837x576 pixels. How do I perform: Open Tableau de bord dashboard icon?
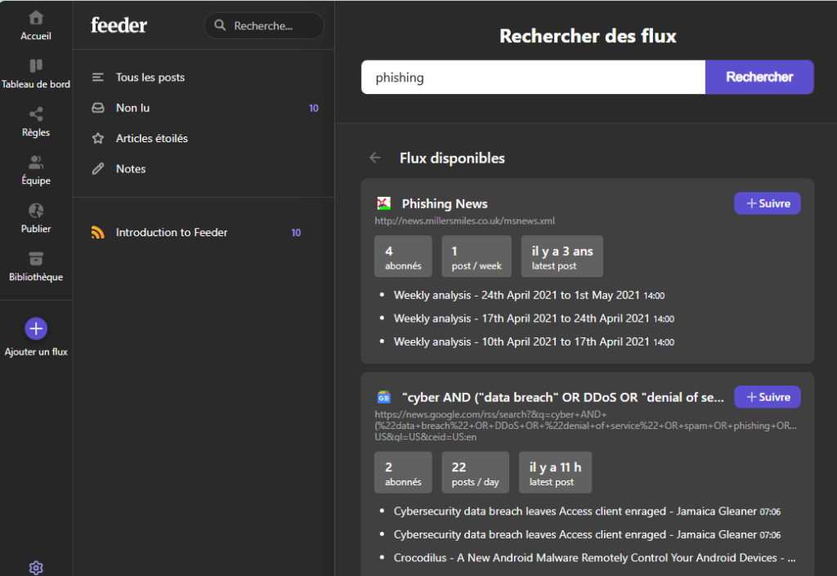[36, 66]
